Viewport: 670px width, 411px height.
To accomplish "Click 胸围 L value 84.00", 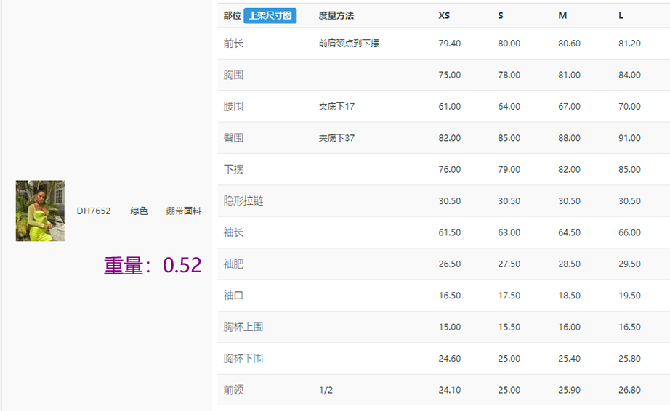I will (629, 75).
